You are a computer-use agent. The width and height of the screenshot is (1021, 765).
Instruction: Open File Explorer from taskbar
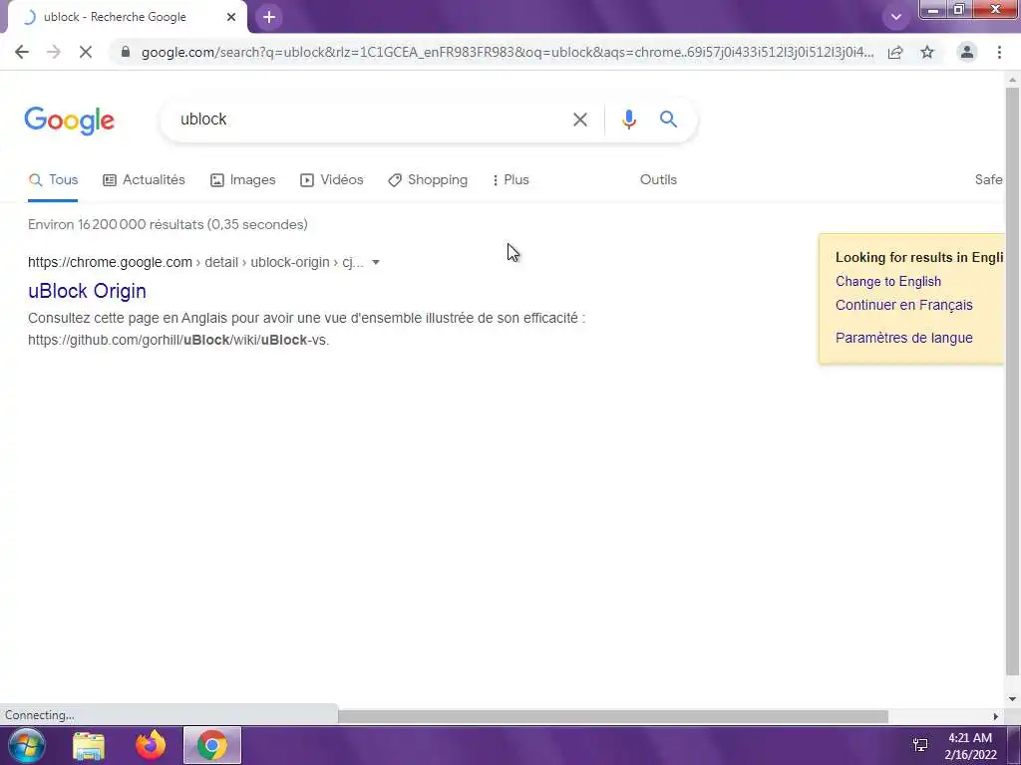point(89,746)
